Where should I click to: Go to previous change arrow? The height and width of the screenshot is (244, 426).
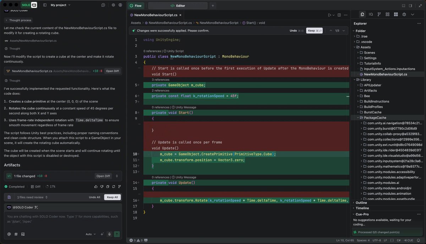(x=331, y=30)
